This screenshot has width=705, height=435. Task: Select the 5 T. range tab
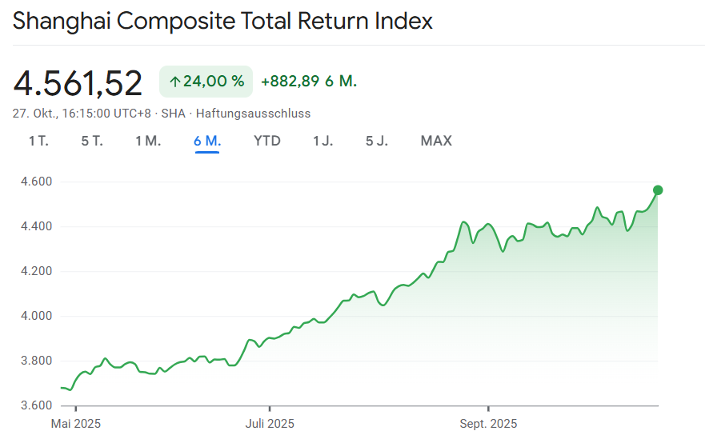(92, 141)
